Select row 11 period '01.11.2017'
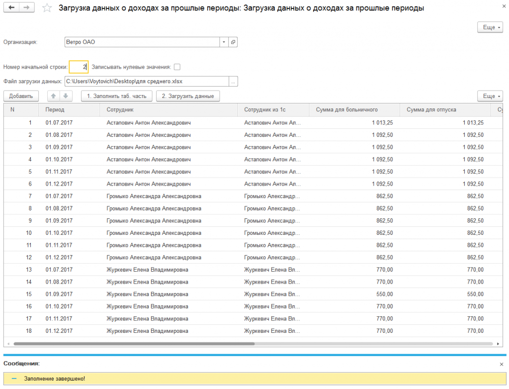Screen dimensions: 509x389 pos(59,245)
